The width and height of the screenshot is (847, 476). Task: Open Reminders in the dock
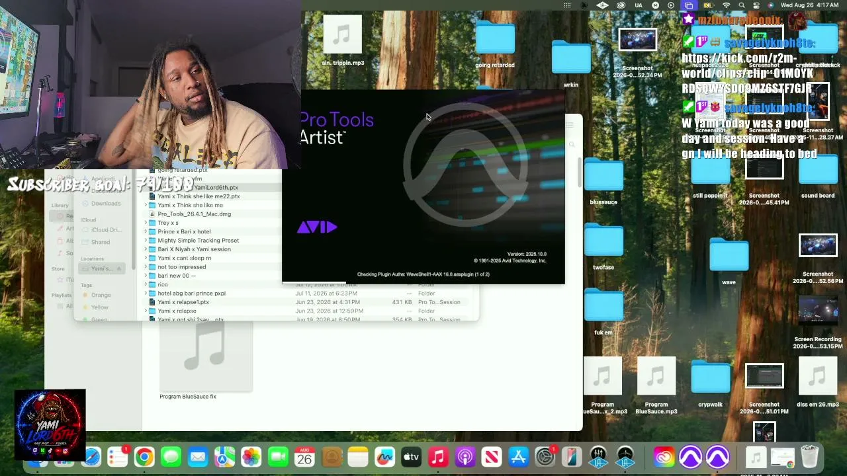pos(118,457)
